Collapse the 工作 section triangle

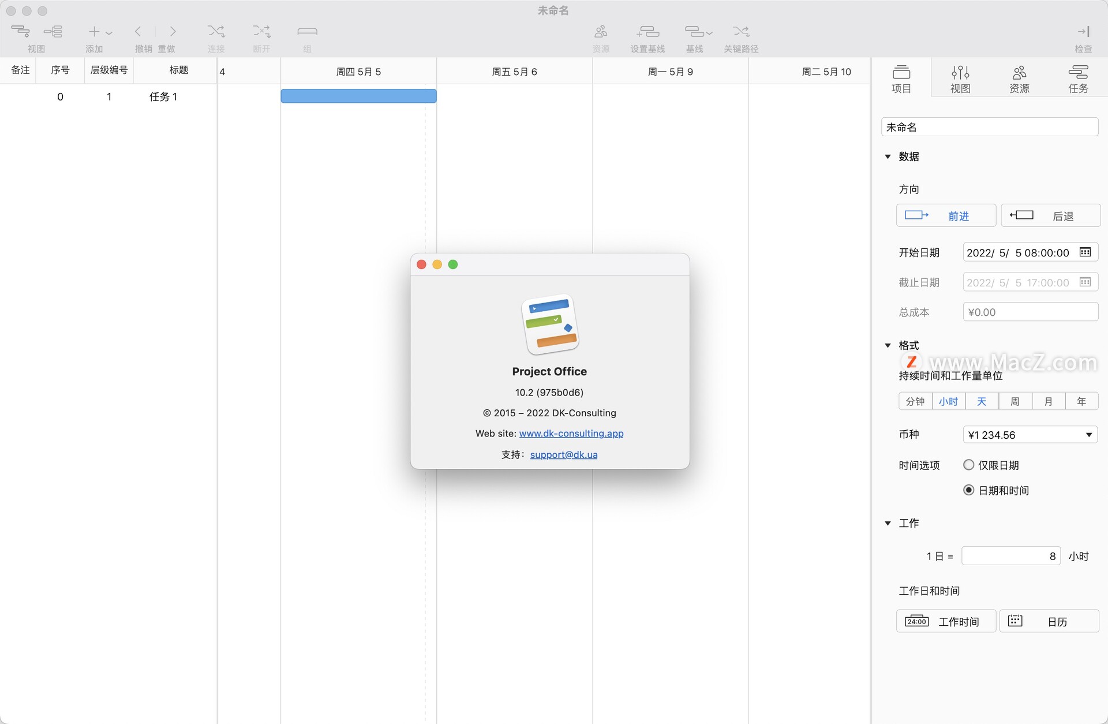click(x=888, y=523)
